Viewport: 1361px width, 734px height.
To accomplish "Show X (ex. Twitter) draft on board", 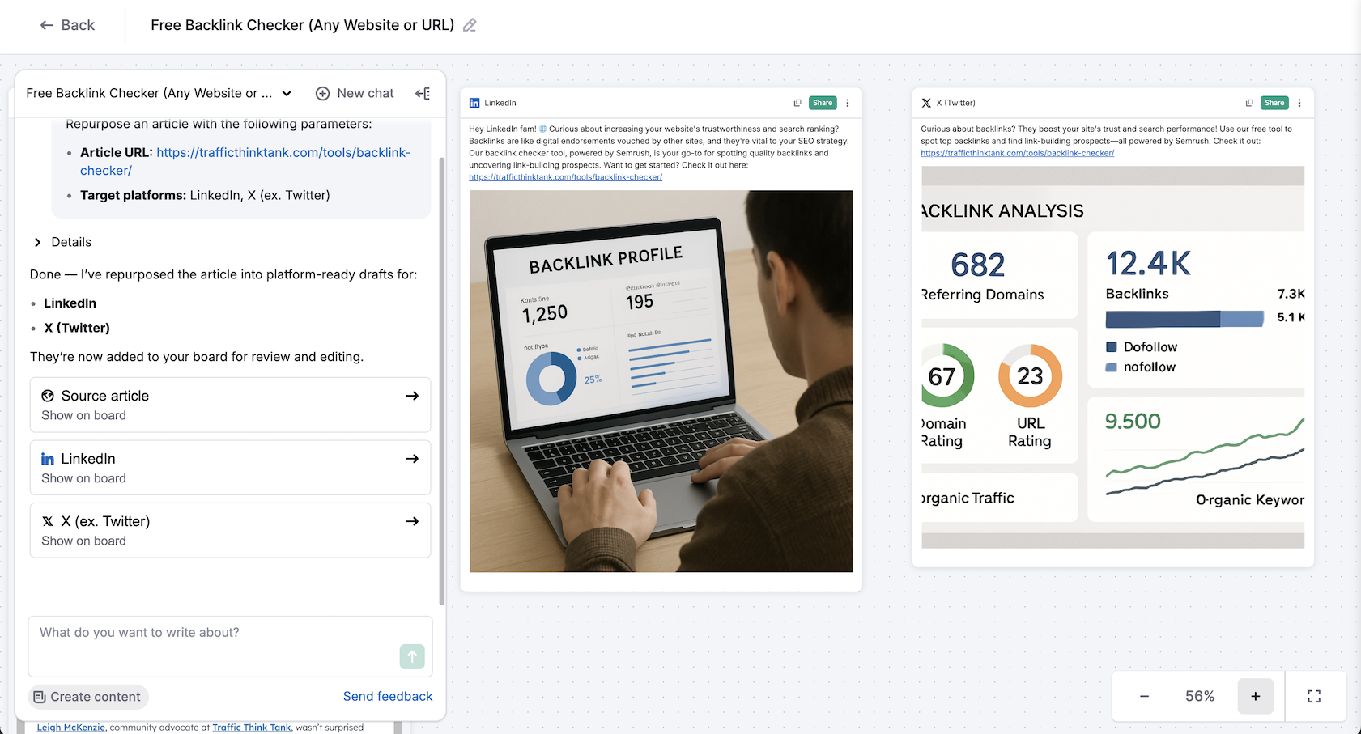I will 230,530.
